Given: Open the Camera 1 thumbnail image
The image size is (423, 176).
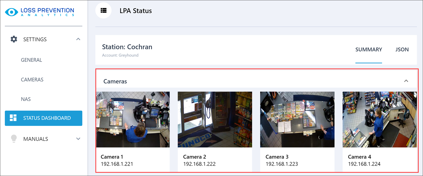Looking at the screenshot, I should 133,119.
